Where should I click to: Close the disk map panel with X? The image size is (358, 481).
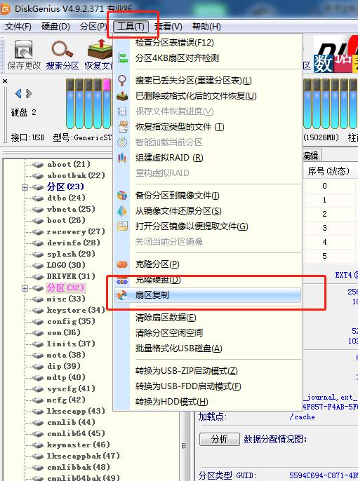point(5,81)
